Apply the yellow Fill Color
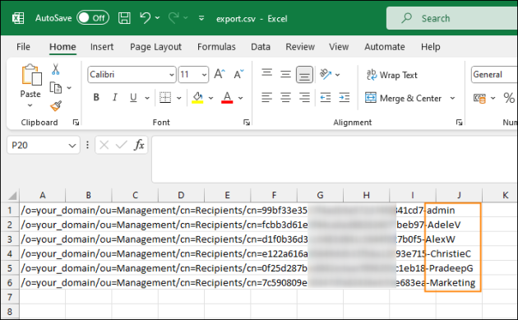 click(x=197, y=98)
